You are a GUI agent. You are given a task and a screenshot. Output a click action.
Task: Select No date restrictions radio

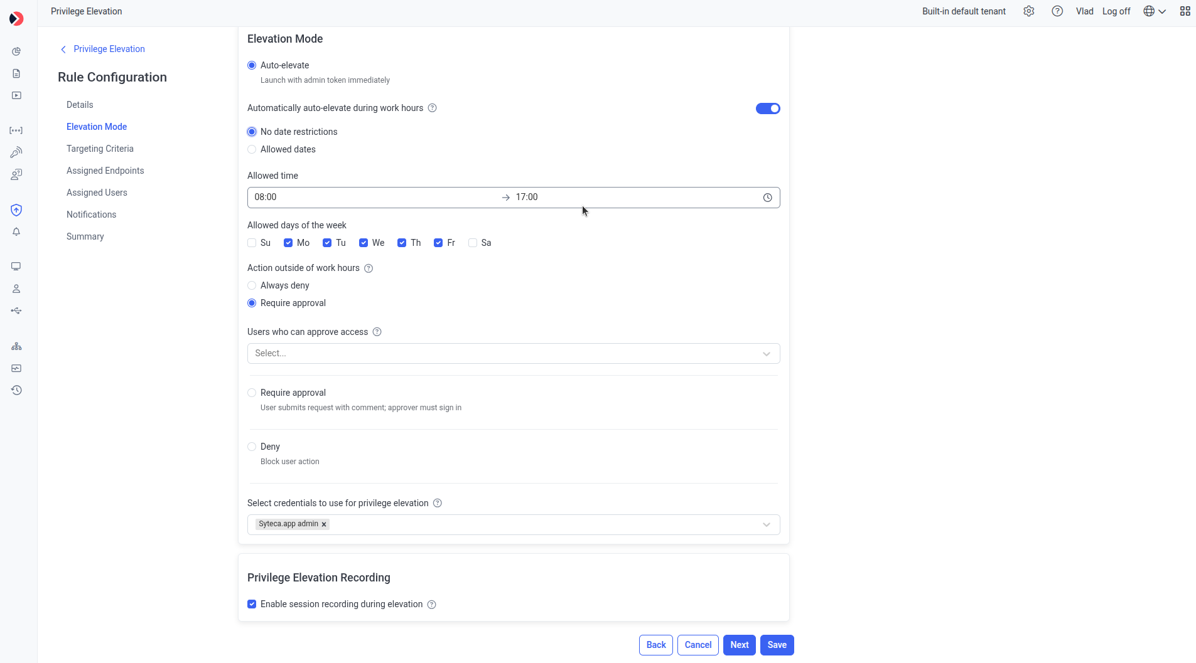(252, 132)
